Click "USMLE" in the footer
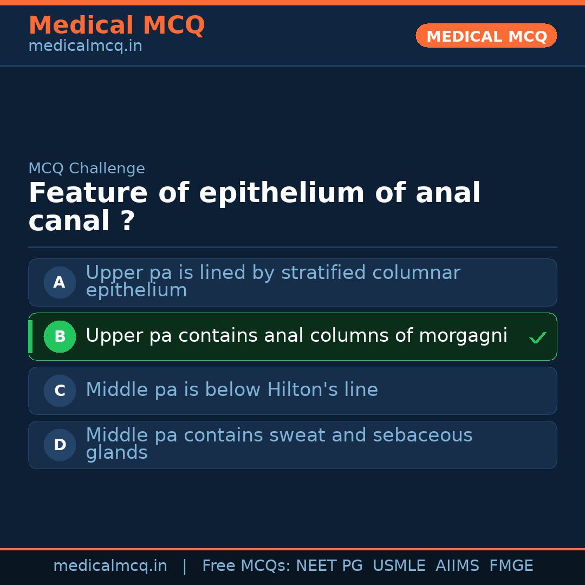The image size is (585, 585). (x=399, y=566)
